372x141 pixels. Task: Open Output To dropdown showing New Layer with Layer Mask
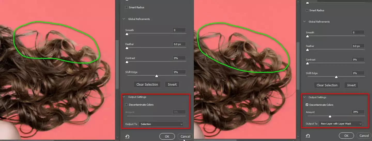click(340, 124)
